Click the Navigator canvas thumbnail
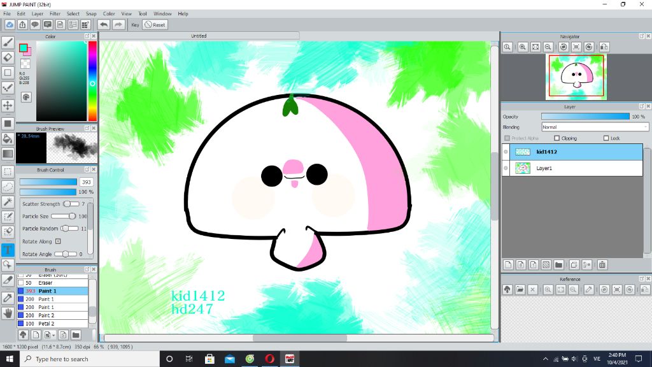The height and width of the screenshot is (367, 652). pos(576,76)
